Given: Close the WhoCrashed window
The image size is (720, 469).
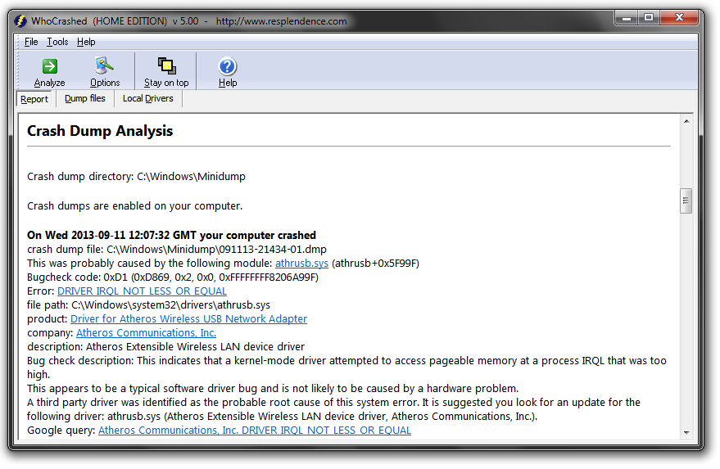Looking at the screenshot, I should click(679, 18).
